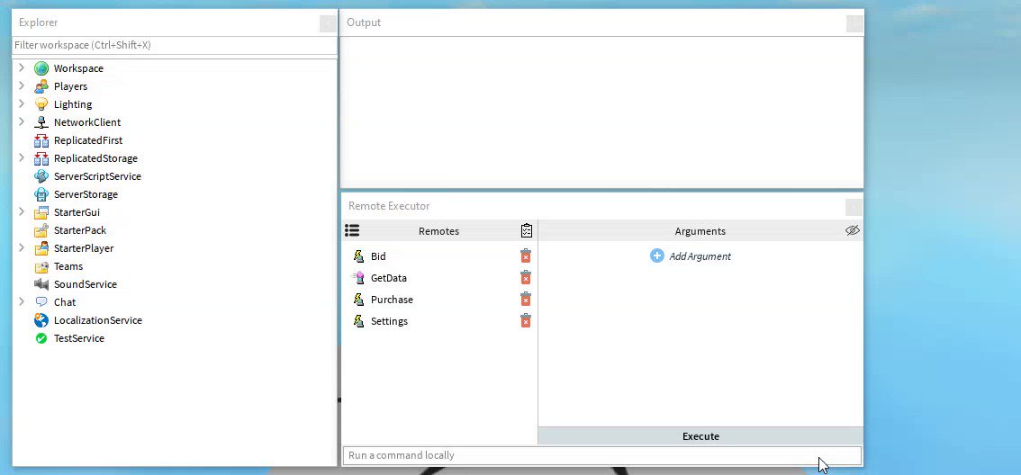The width and height of the screenshot is (1021, 475).
Task: Click the Execute button
Action: (700, 436)
